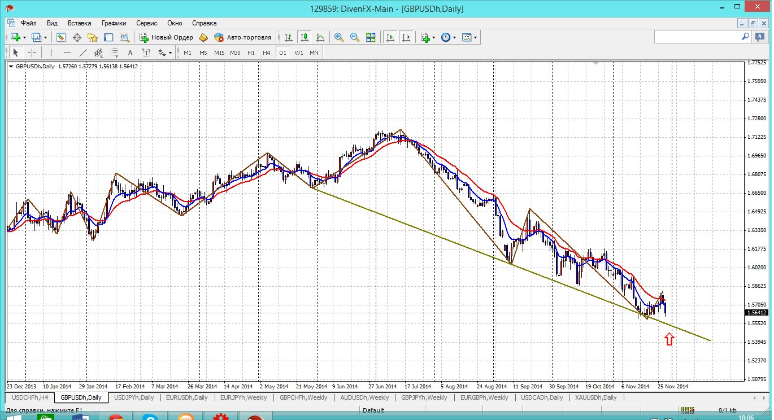Click the zoom in magnifier icon
The width and height of the screenshot is (774, 420).
click(x=339, y=37)
